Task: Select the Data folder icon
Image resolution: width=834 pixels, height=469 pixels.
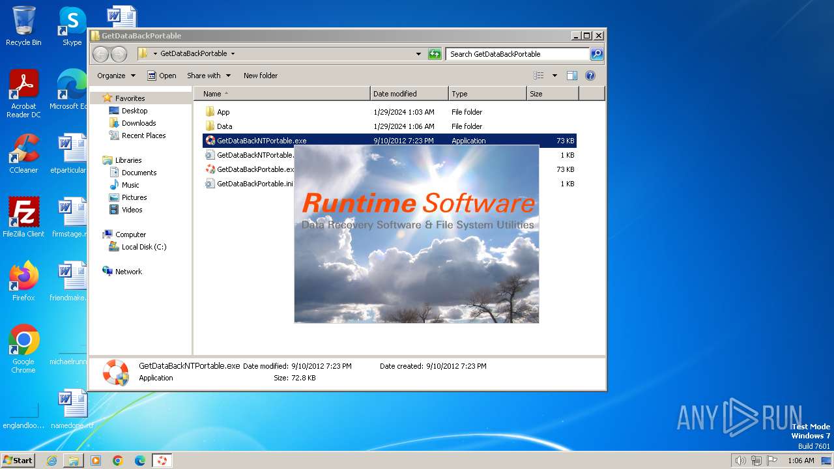Action: pyautogui.click(x=210, y=126)
